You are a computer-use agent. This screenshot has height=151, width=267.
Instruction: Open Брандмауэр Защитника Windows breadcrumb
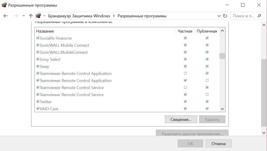click(x=79, y=16)
